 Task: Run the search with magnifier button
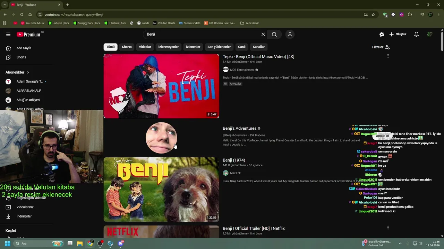coord(274,34)
